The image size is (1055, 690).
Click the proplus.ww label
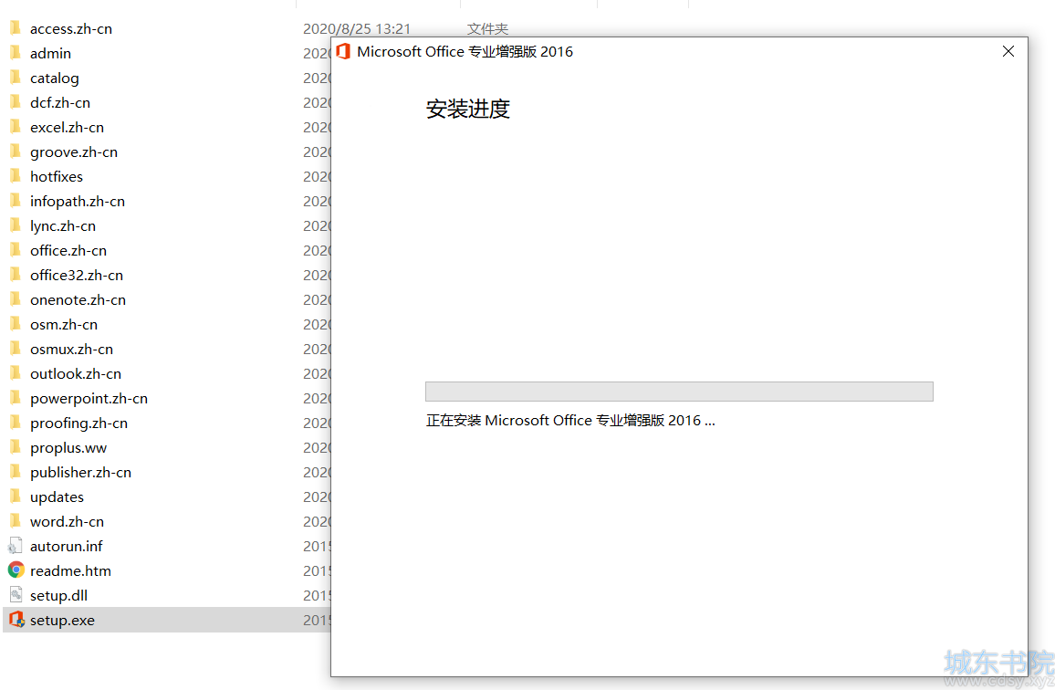point(68,447)
